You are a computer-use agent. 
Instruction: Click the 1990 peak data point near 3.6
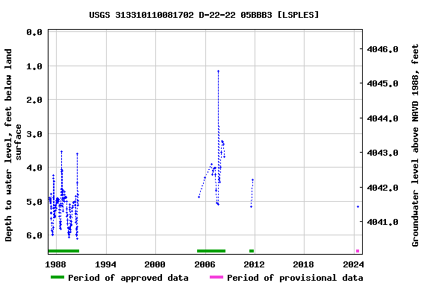(x=78, y=154)
